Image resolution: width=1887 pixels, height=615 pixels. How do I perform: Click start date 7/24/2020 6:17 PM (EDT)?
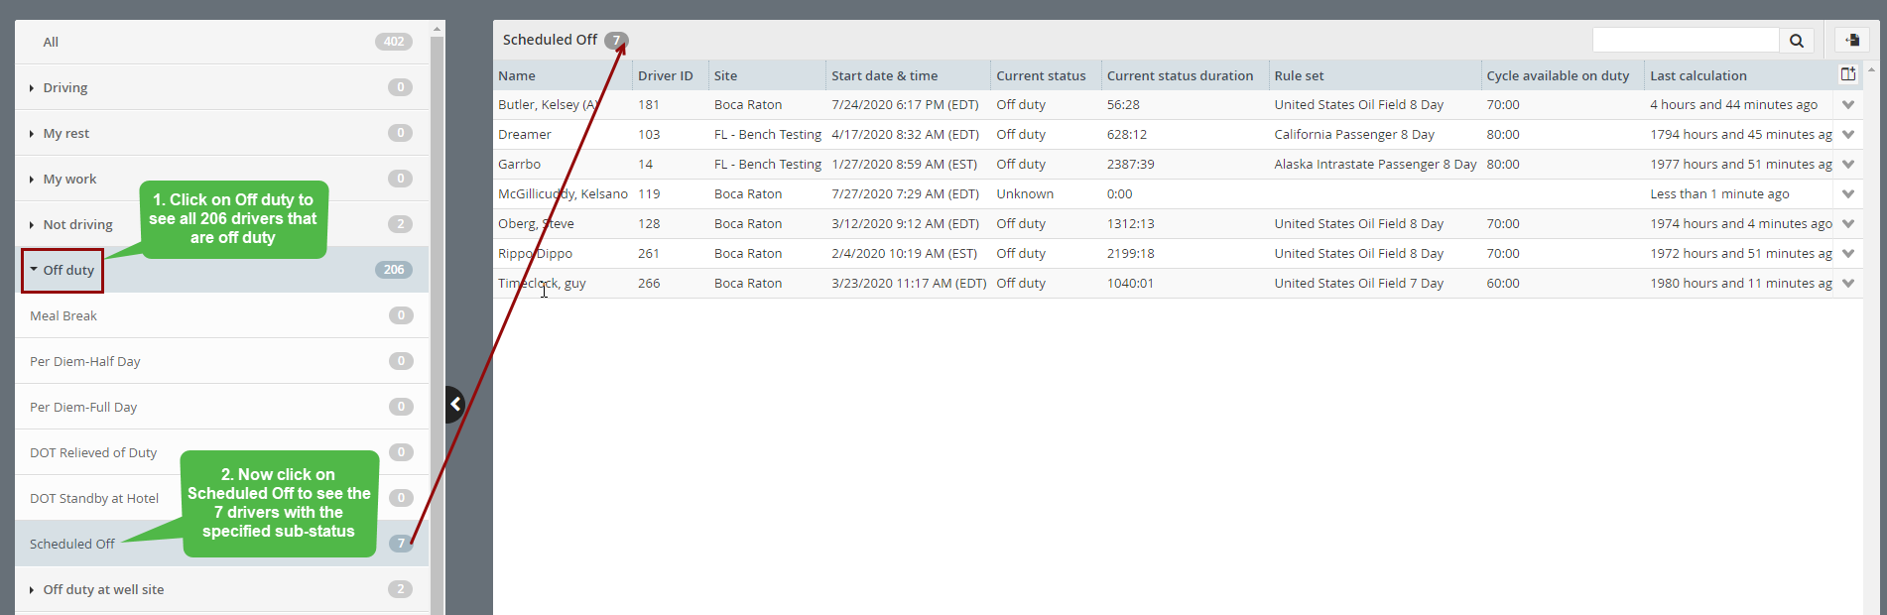coord(905,105)
